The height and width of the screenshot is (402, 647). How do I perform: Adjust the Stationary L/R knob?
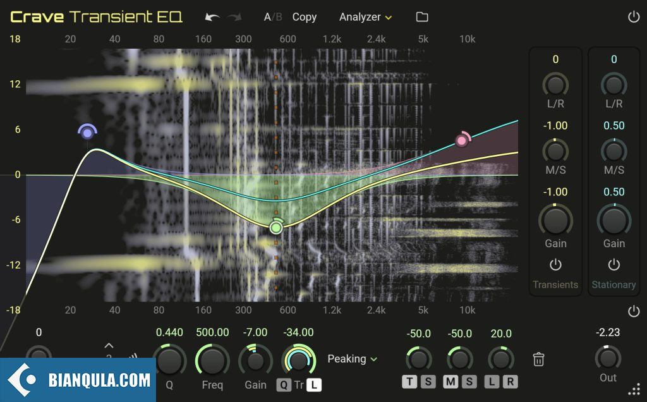pos(614,85)
